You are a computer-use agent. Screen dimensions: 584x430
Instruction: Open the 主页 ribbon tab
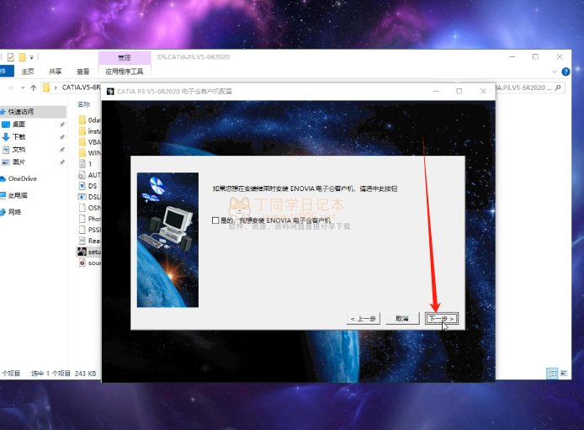coord(28,72)
